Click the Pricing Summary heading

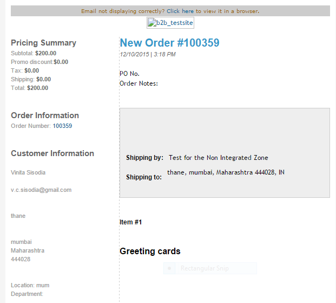(43, 43)
